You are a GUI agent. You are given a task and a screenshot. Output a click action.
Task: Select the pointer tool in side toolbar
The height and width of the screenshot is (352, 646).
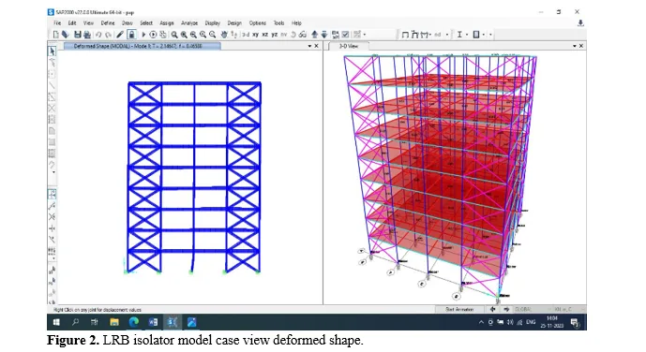(52, 51)
